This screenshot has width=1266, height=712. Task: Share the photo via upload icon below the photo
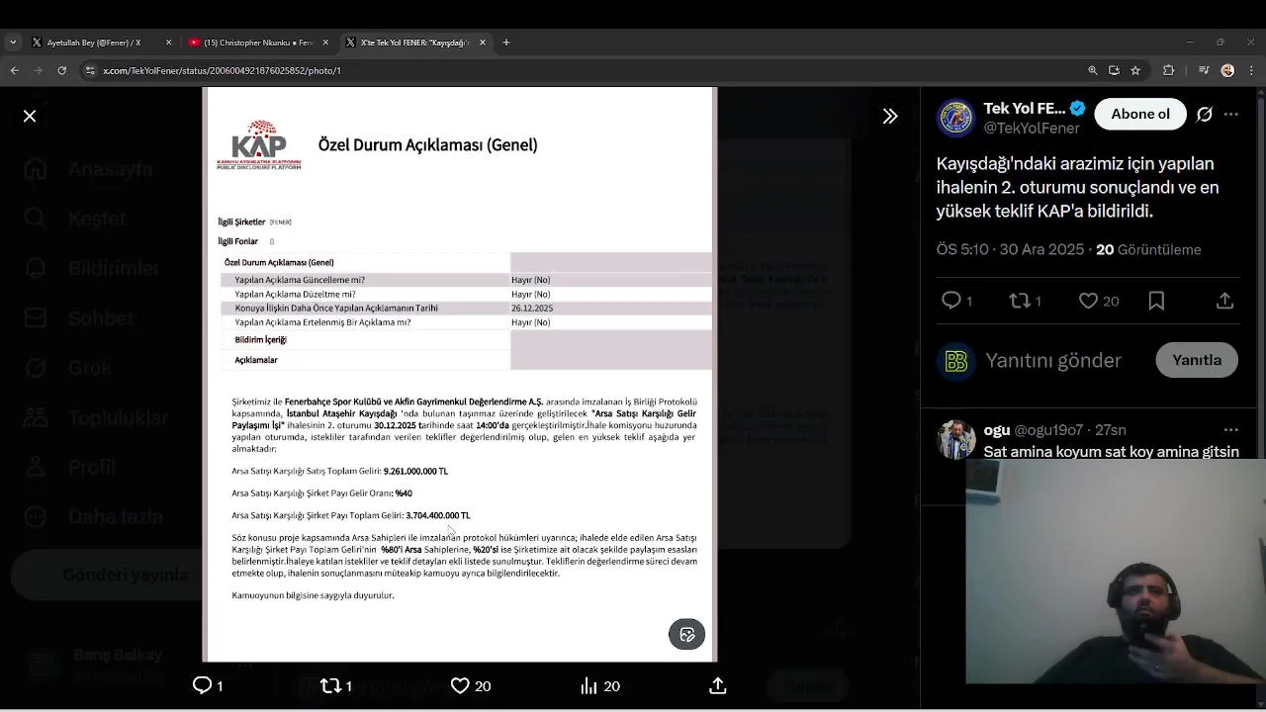point(718,685)
